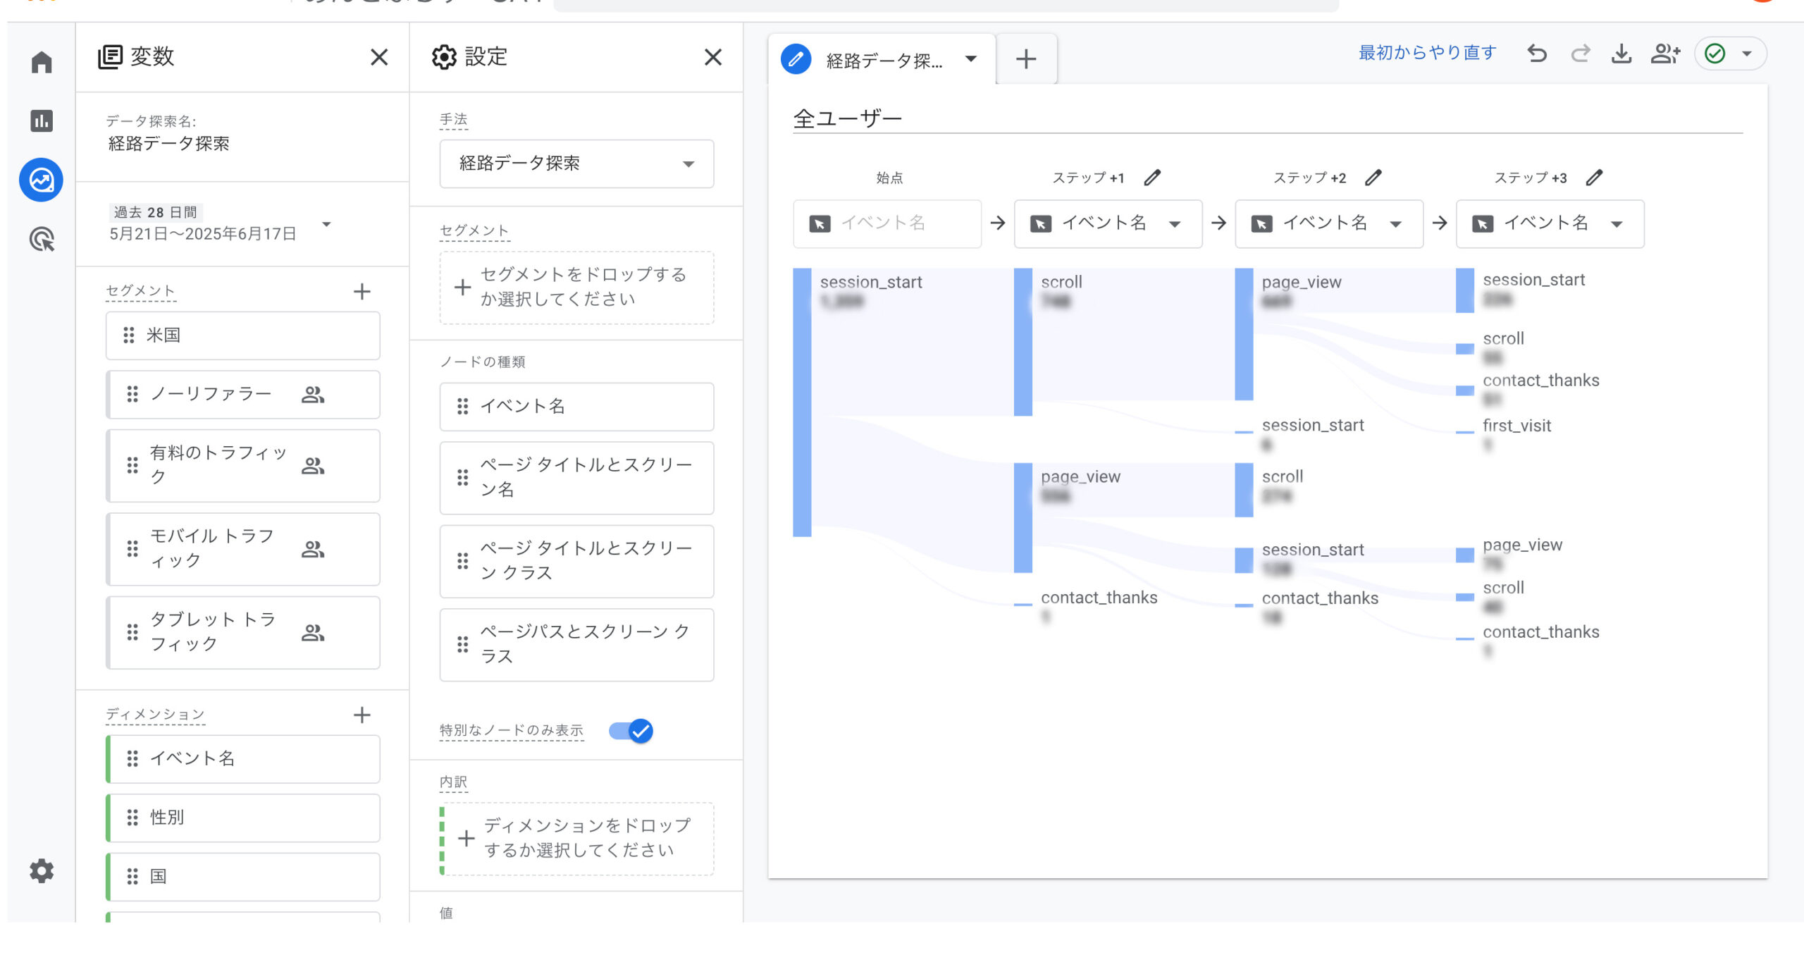This screenshot has height=974, width=1804.
Task: Click users icon on ノーリファラー segment
Action: click(313, 394)
